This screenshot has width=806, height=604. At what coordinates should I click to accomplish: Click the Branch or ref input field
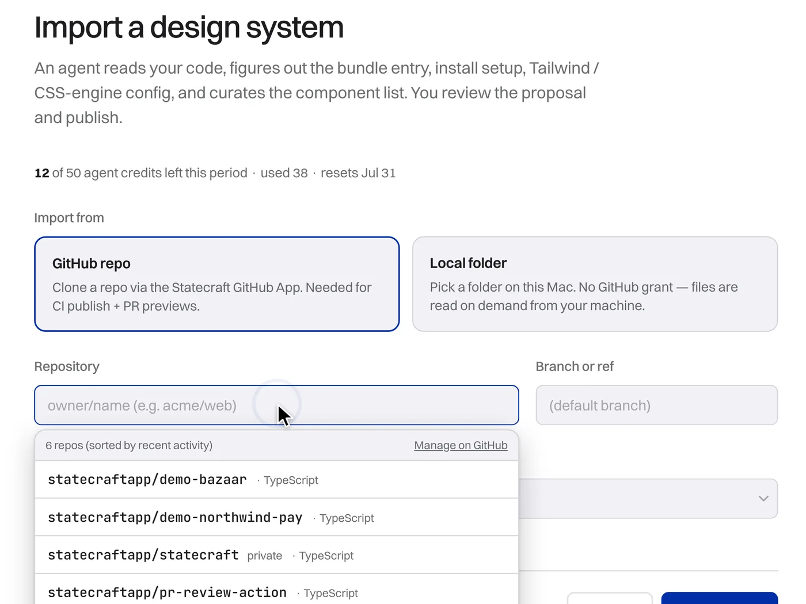click(656, 405)
